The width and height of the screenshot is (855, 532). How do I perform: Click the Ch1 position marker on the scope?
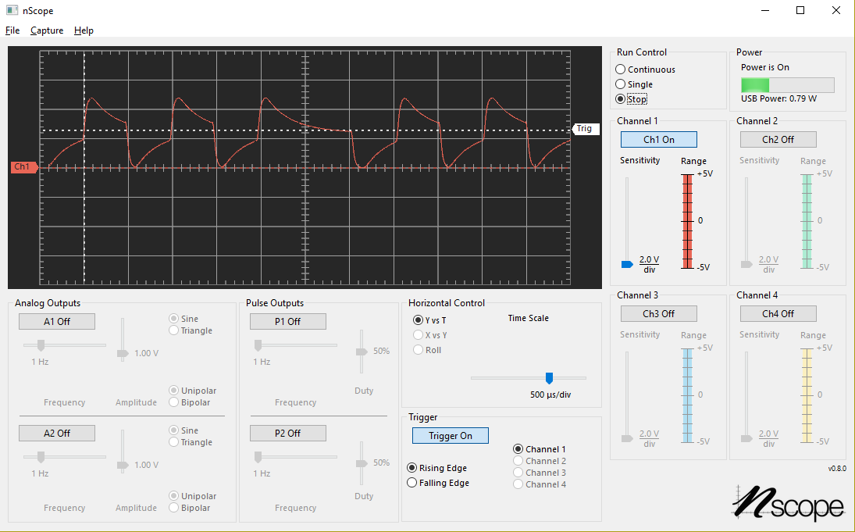click(22, 166)
